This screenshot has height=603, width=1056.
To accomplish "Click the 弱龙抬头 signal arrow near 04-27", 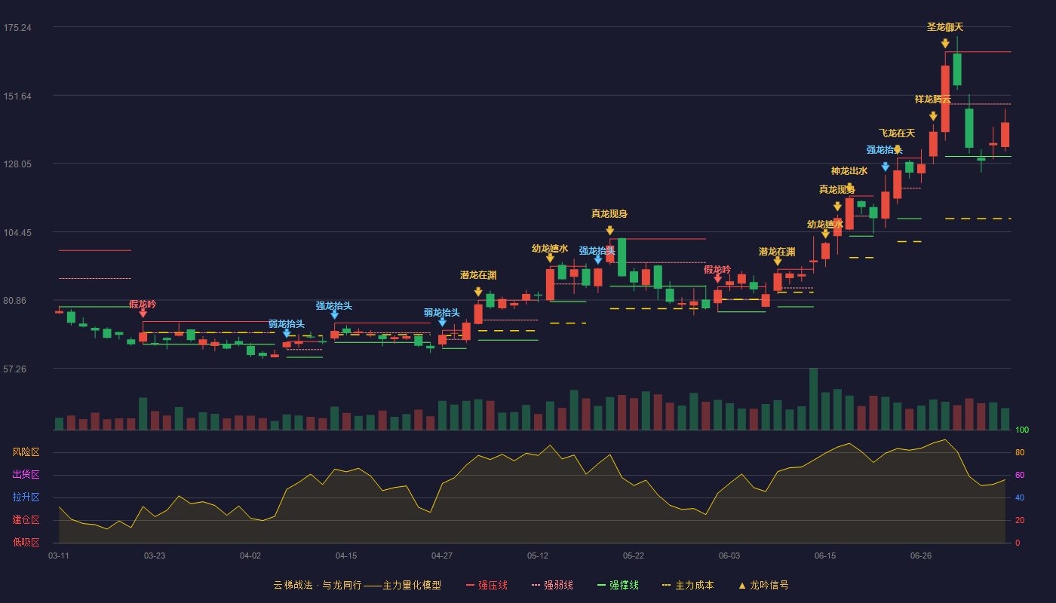I will point(442,322).
